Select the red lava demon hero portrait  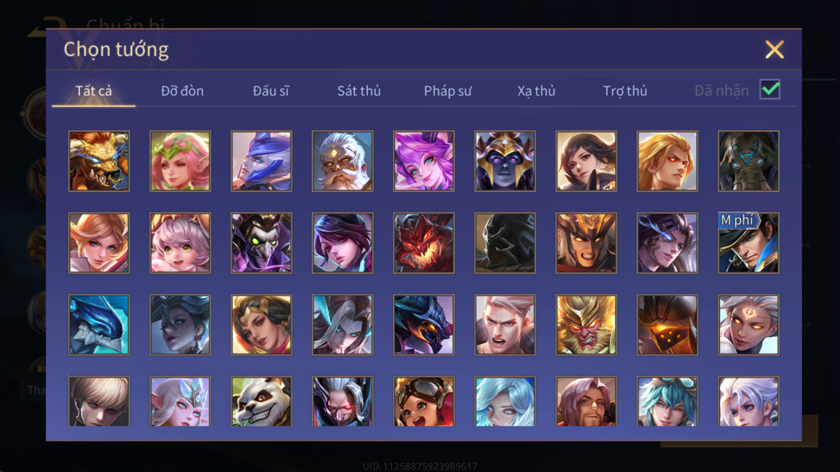(424, 243)
